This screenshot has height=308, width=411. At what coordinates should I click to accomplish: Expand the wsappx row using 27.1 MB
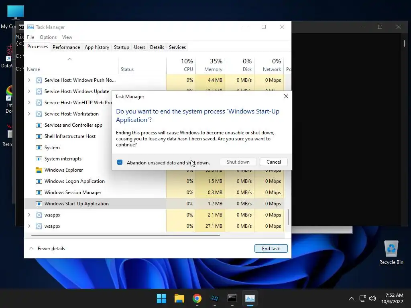point(29,226)
